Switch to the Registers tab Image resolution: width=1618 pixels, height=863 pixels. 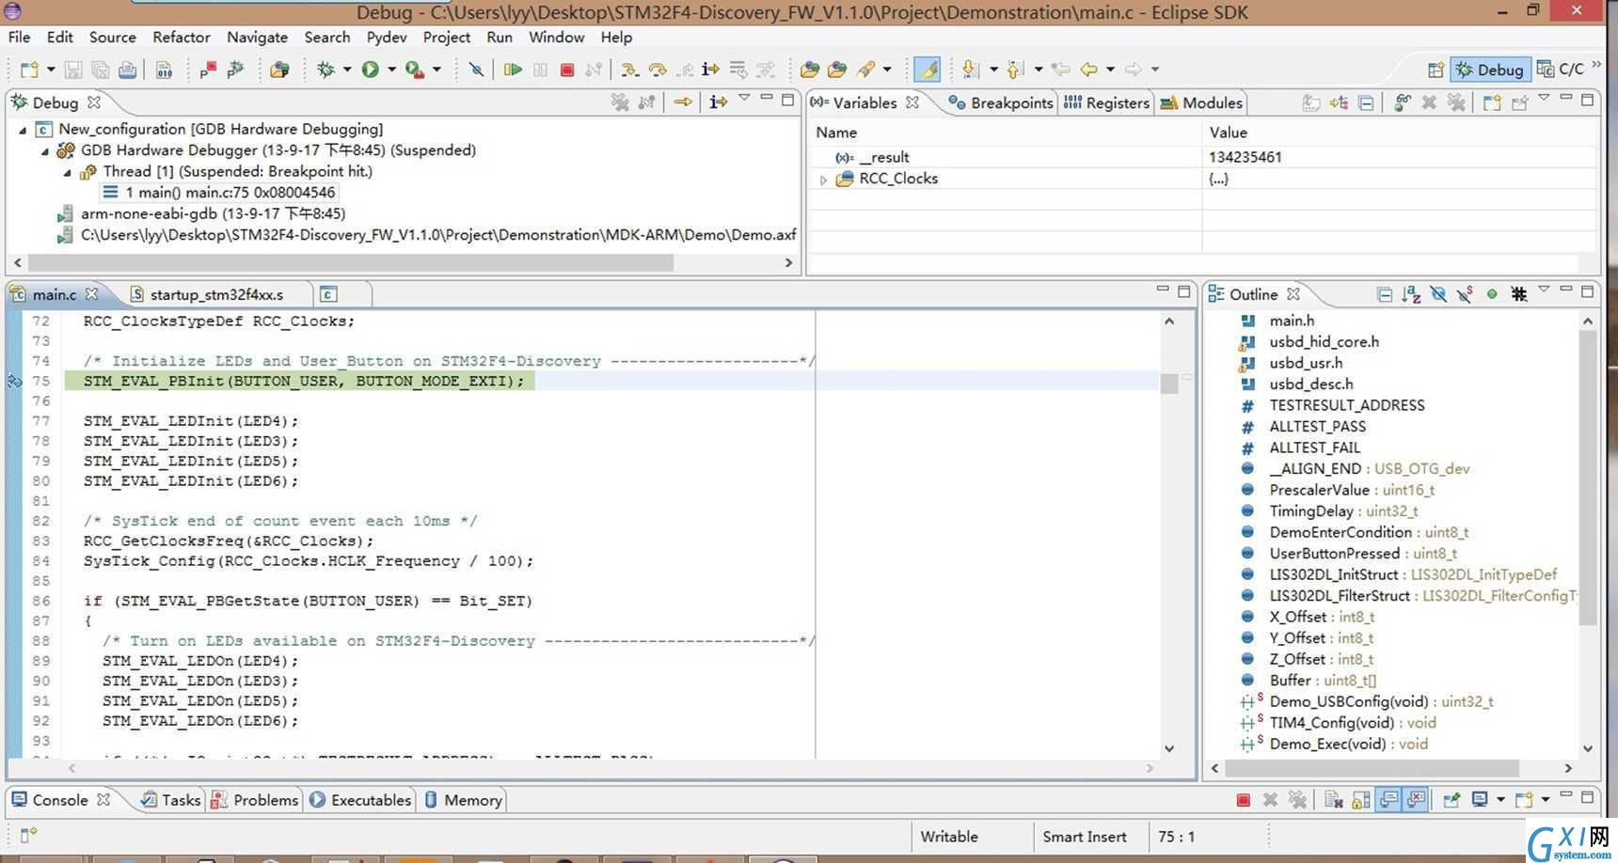pos(1106,102)
